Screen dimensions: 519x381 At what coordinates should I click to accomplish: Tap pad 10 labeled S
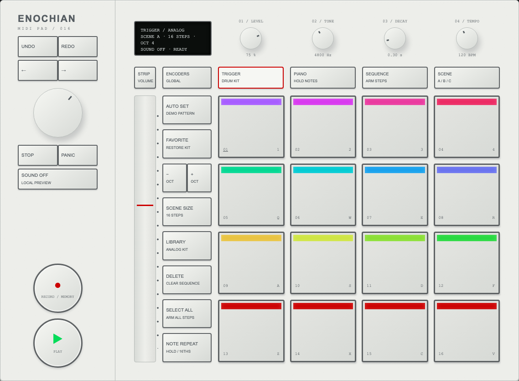323,263
